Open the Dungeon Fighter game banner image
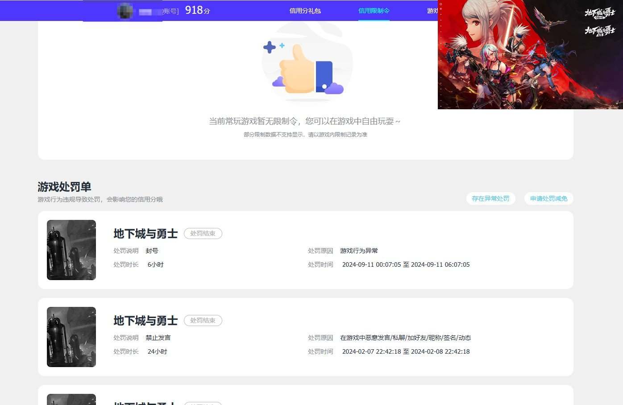Screen dimensions: 623x405 pos(530,54)
